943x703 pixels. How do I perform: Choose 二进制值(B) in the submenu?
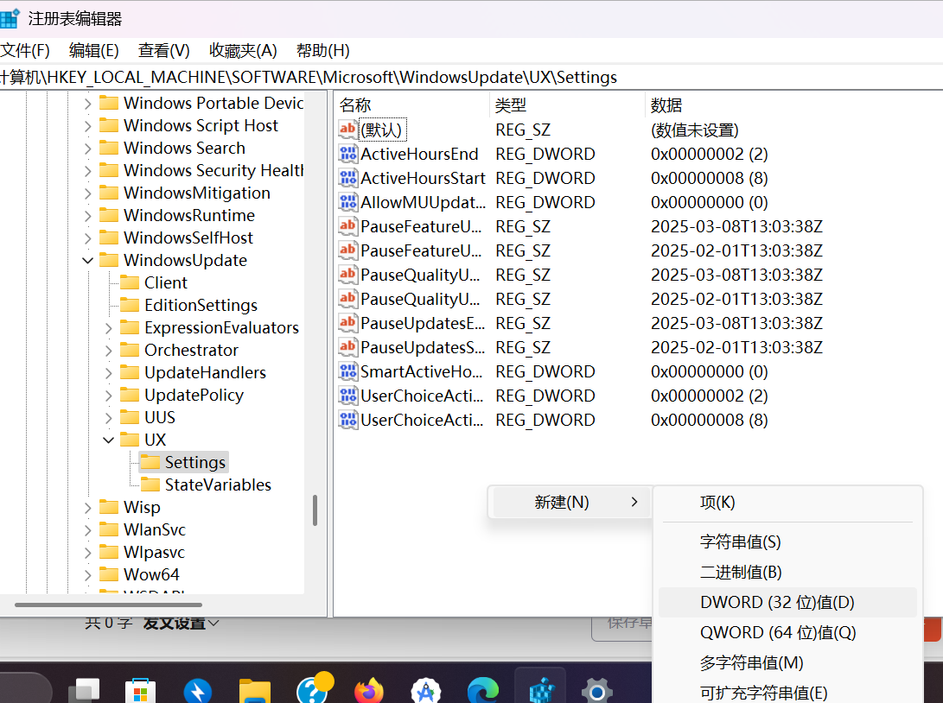787,572
